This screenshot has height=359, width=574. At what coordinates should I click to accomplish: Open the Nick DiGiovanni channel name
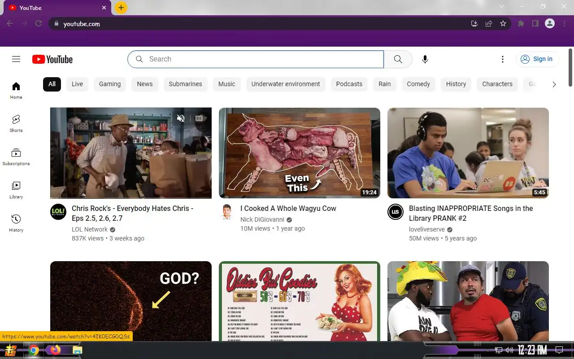(x=262, y=219)
